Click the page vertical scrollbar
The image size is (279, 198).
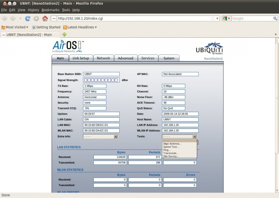tap(277, 105)
